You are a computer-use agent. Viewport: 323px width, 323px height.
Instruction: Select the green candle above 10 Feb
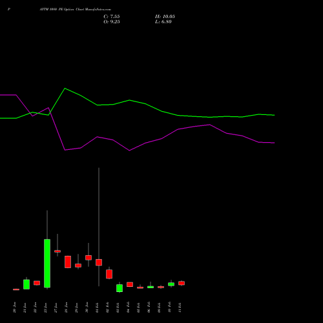click(171, 284)
